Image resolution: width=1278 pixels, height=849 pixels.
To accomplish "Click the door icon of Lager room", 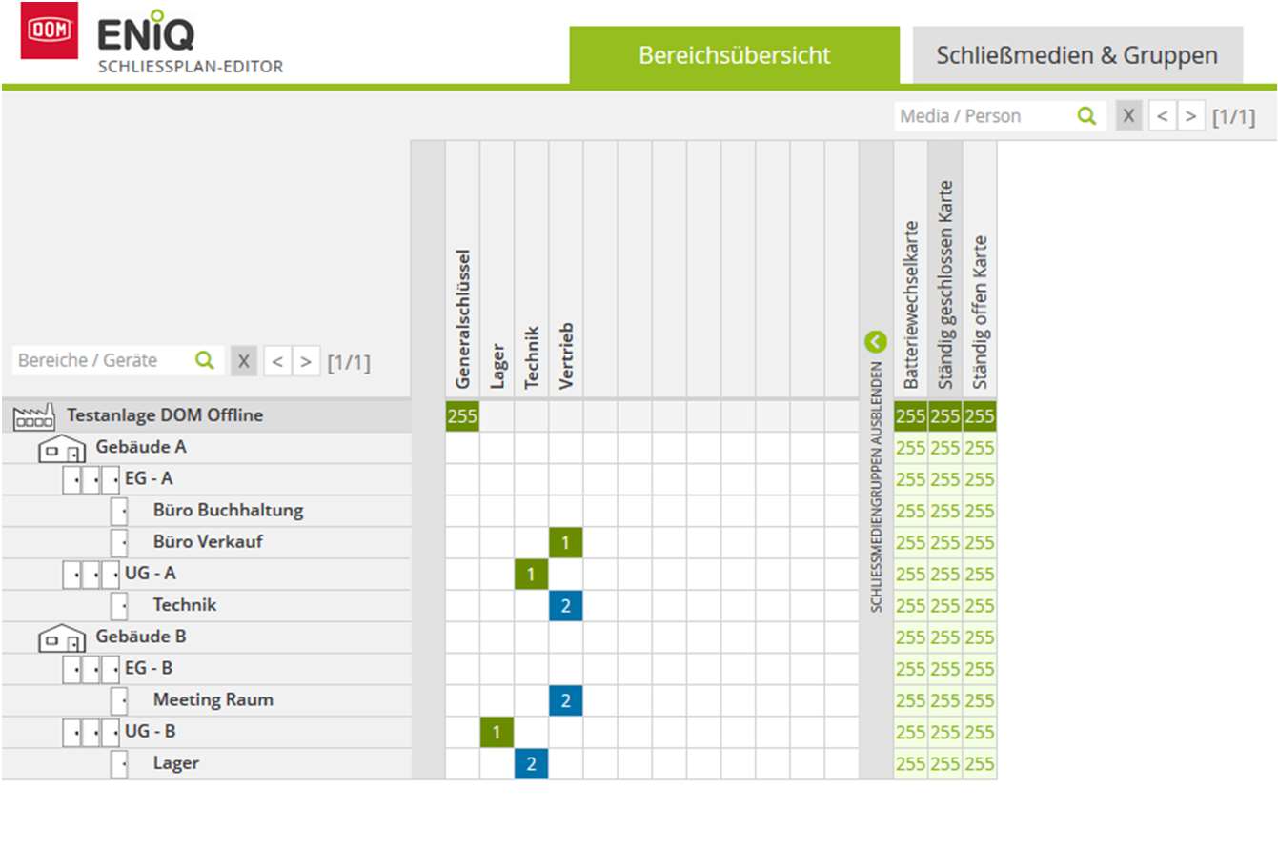I will (119, 764).
